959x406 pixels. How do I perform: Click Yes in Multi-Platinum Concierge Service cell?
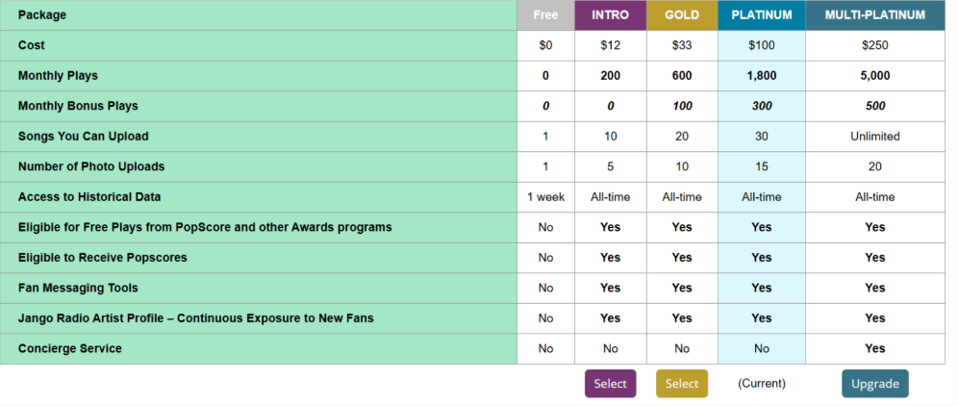click(x=874, y=348)
